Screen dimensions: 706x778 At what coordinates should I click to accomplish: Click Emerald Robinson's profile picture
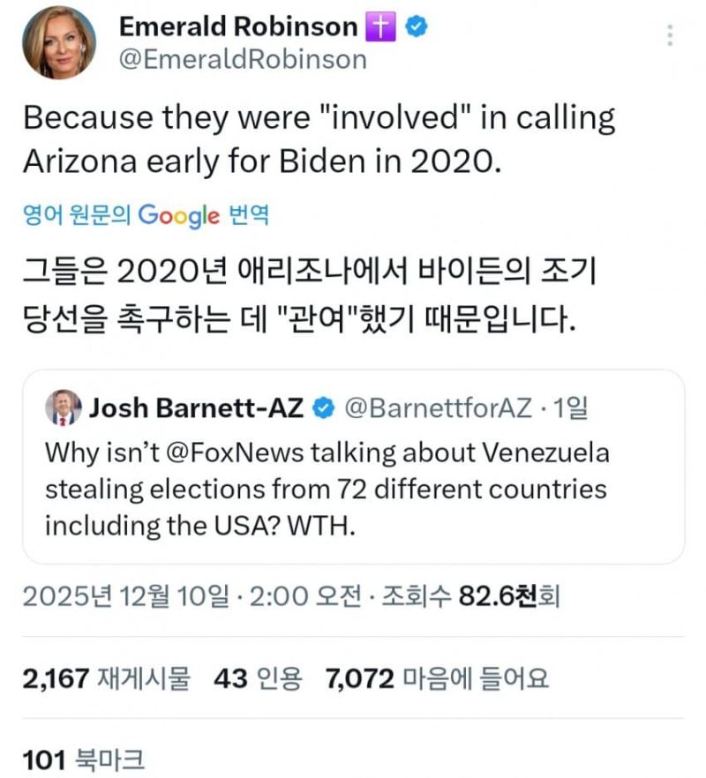pyautogui.click(x=59, y=42)
